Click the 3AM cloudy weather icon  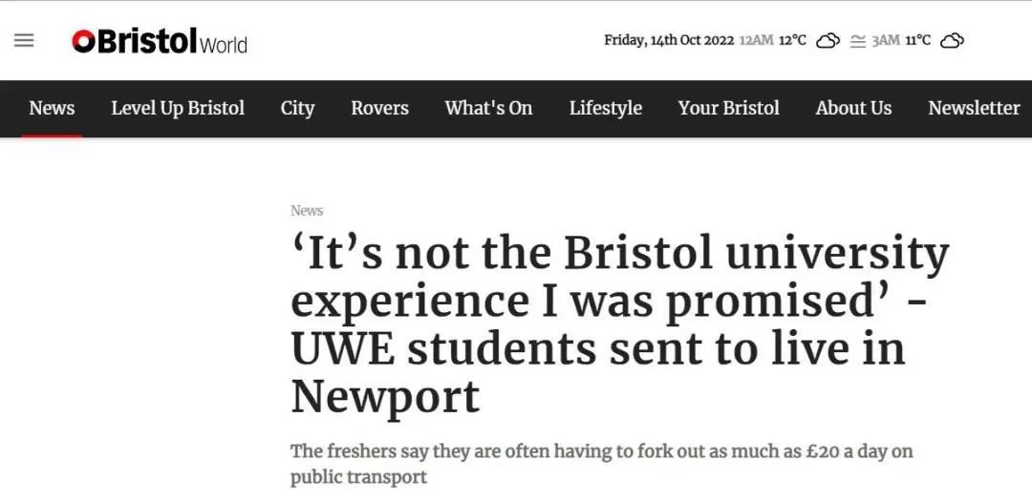(x=953, y=41)
